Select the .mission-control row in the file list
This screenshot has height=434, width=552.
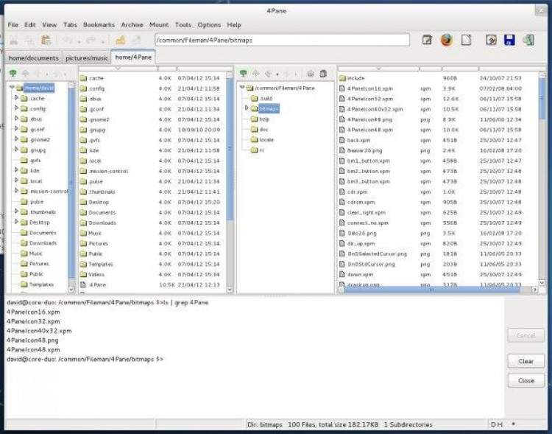[153, 171]
